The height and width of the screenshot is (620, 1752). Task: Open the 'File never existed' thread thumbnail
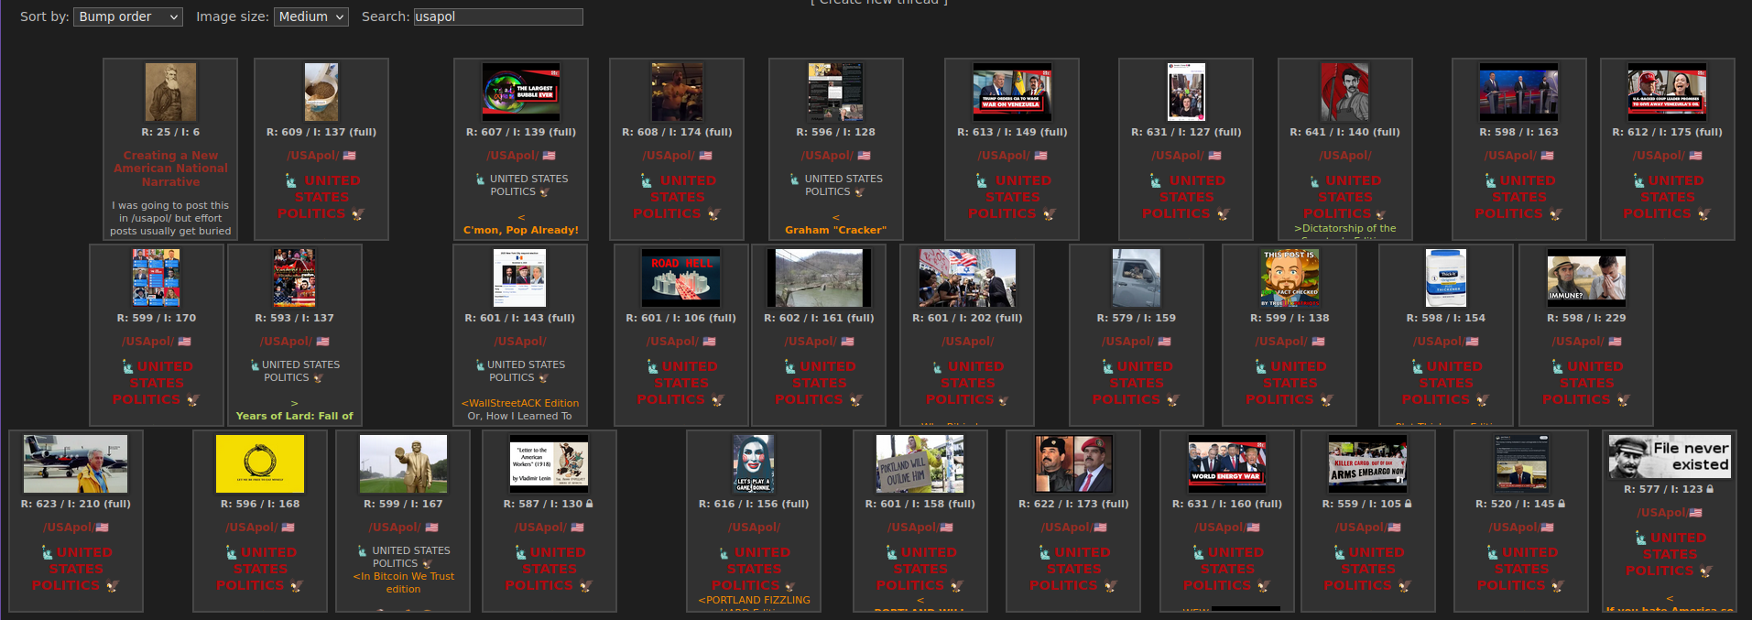(x=1670, y=456)
